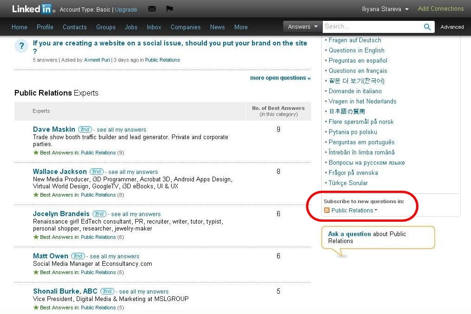This screenshot has width=471, height=314.
Task: Click star icon in Shonali Burke's row
Action: [x=36, y=308]
